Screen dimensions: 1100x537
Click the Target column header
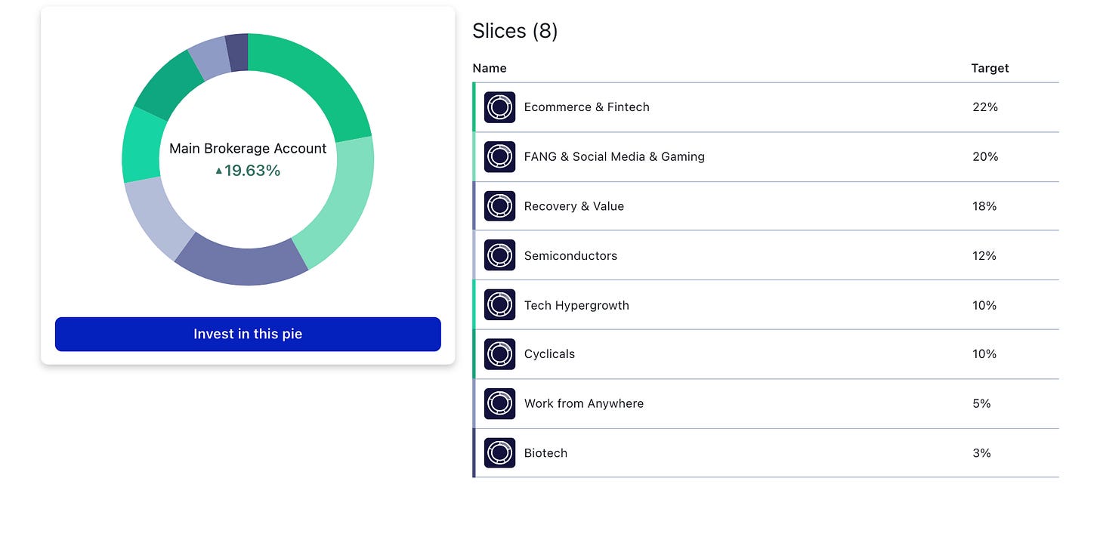990,68
